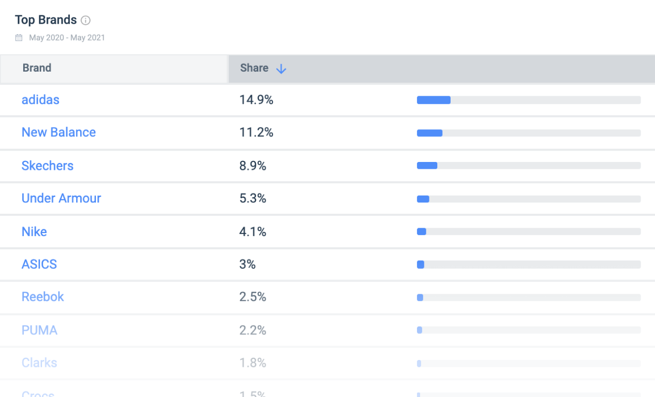This screenshot has height=397, width=655.
Task: Open the Nike brand link
Action: [34, 232]
